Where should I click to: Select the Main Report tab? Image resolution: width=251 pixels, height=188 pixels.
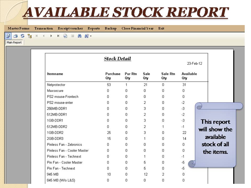click(x=14, y=43)
